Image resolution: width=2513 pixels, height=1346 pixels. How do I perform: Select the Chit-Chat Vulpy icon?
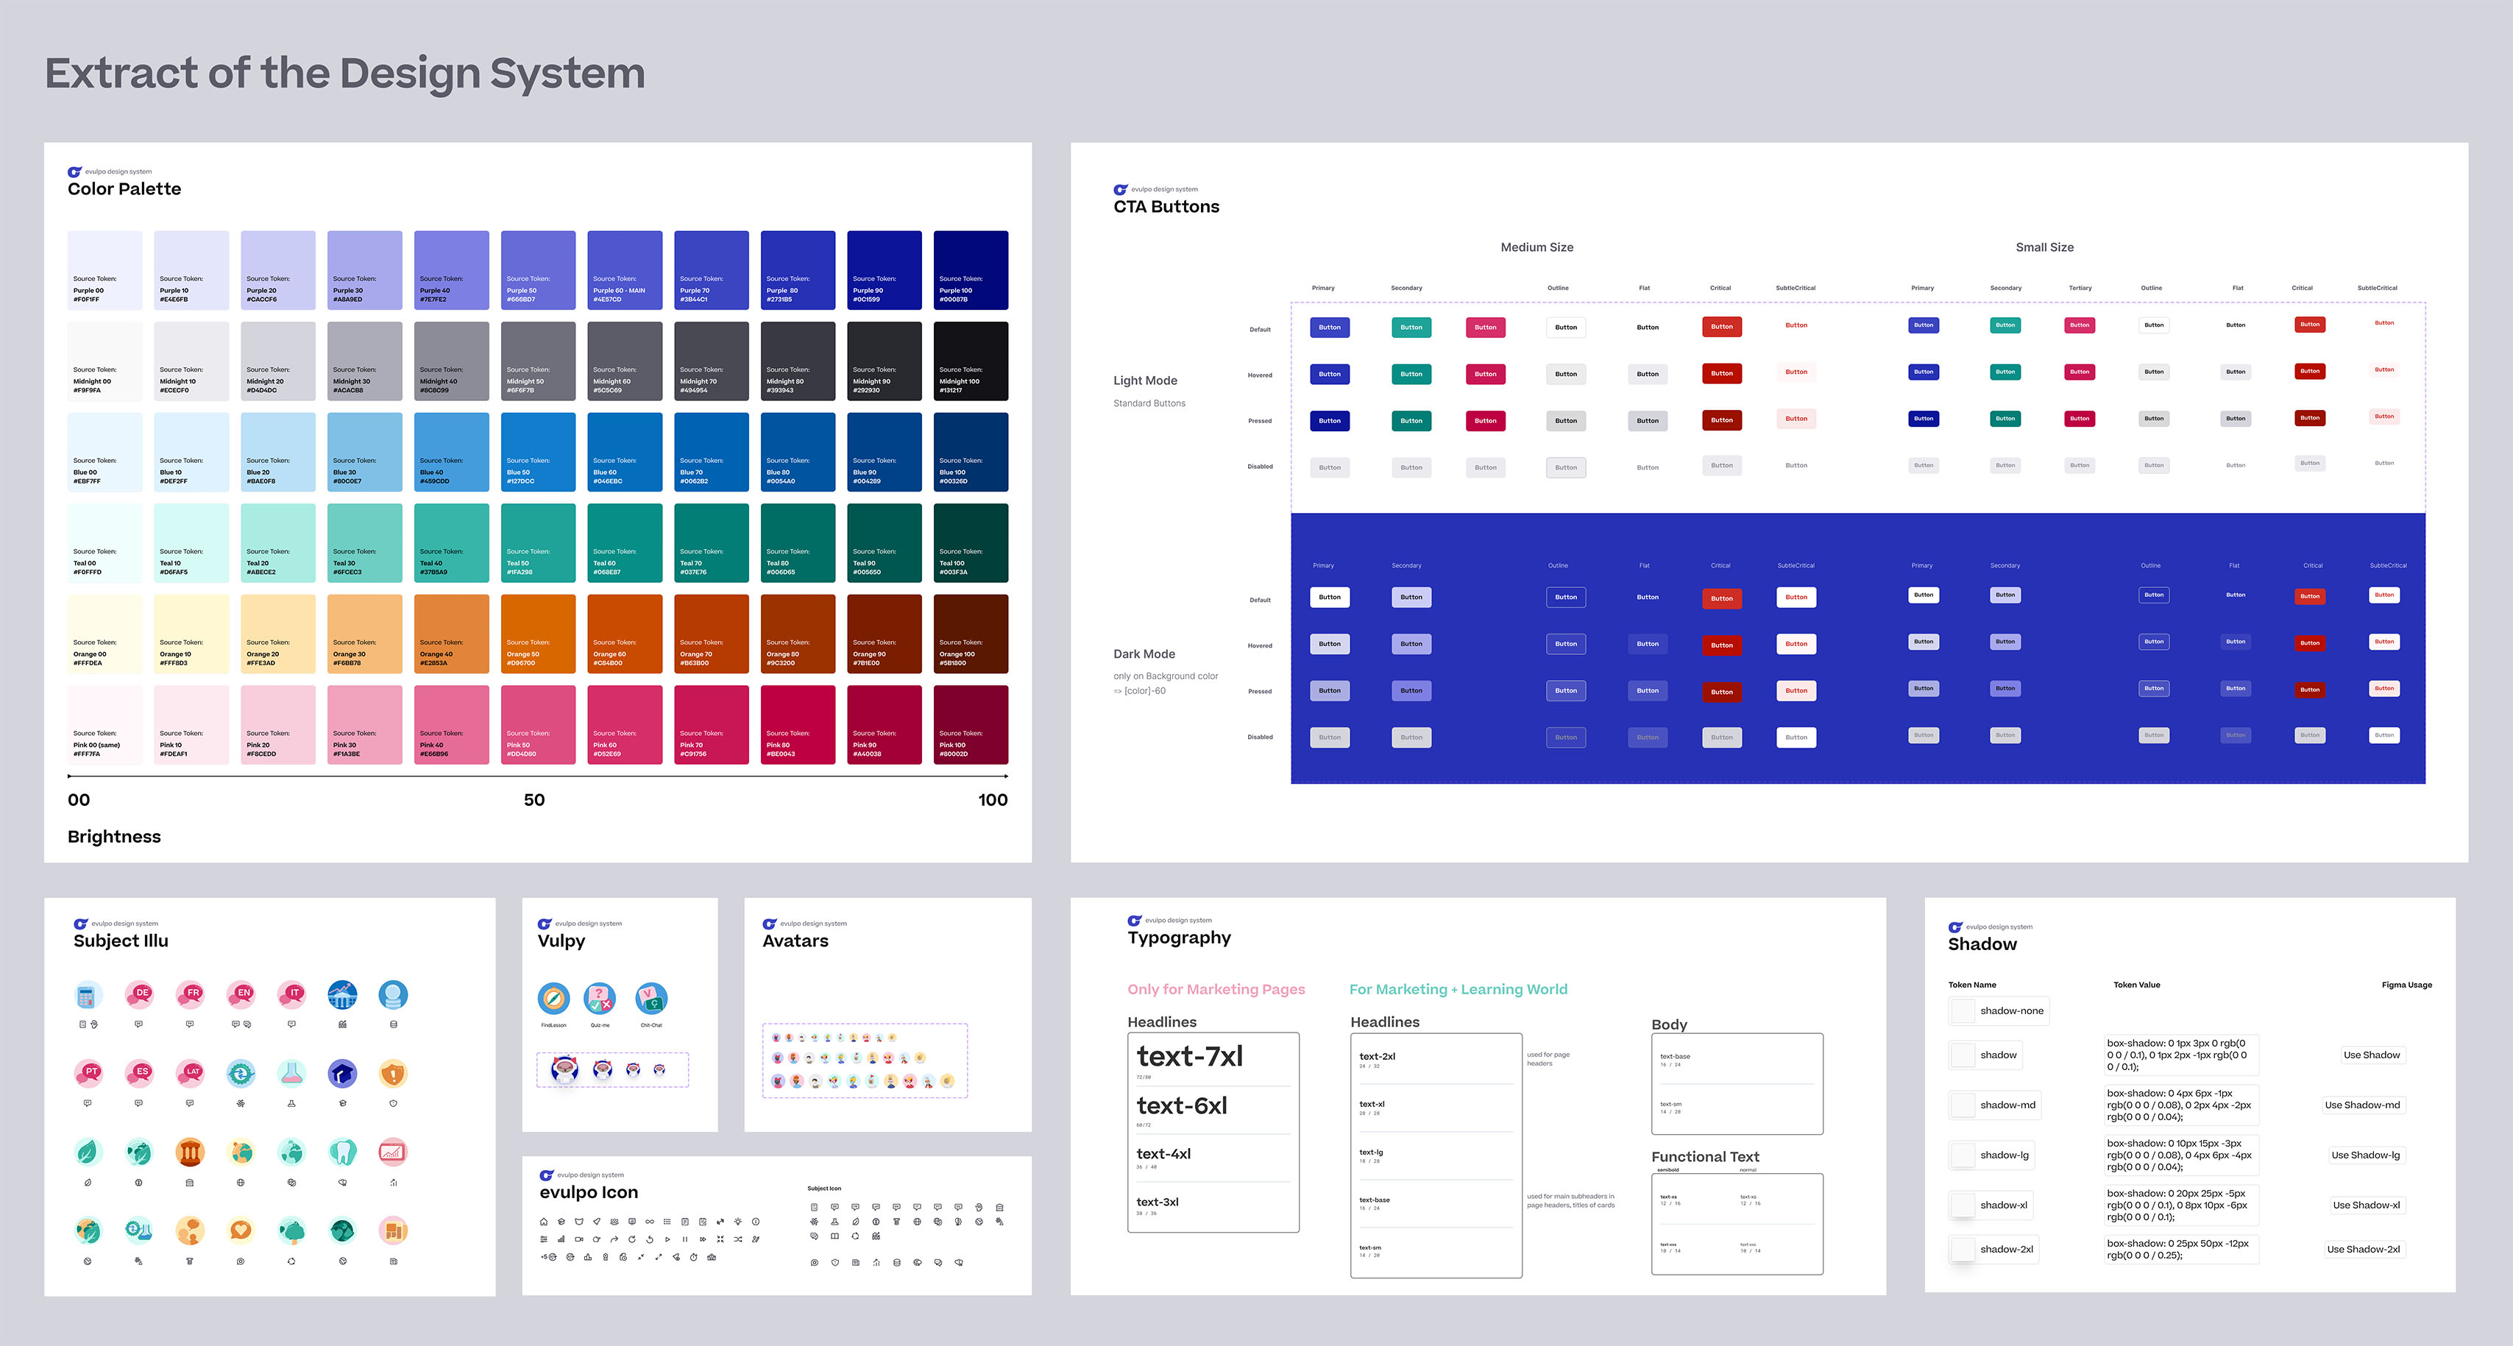651,999
